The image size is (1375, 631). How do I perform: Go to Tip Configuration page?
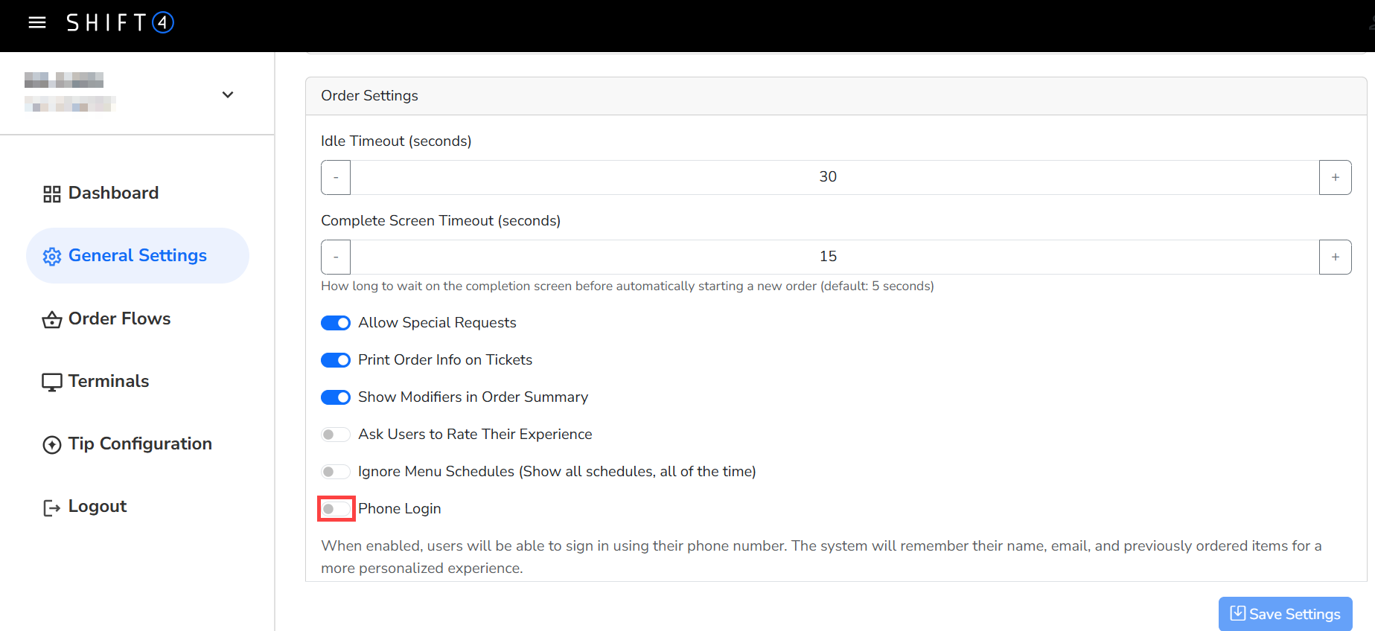click(140, 443)
